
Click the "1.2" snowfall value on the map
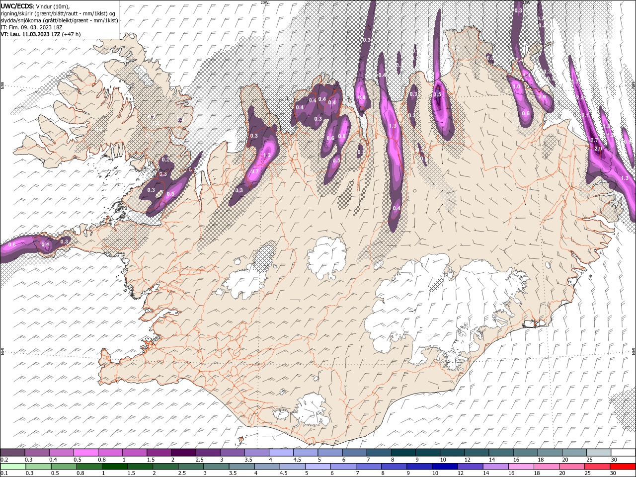[266, 156]
